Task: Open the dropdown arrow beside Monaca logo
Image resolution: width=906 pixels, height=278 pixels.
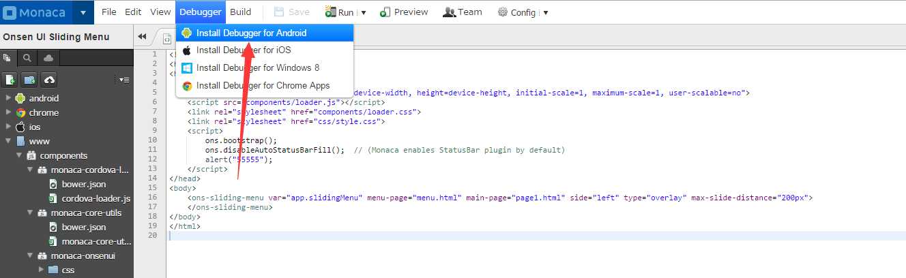Action: pyautogui.click(x=83, y=12)
